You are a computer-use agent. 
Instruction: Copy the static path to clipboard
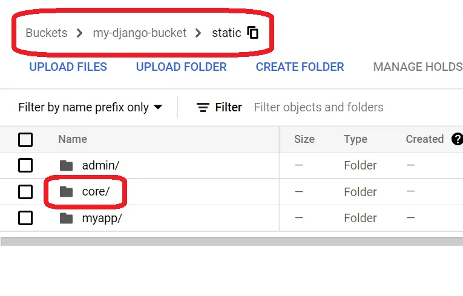[253, 33]
